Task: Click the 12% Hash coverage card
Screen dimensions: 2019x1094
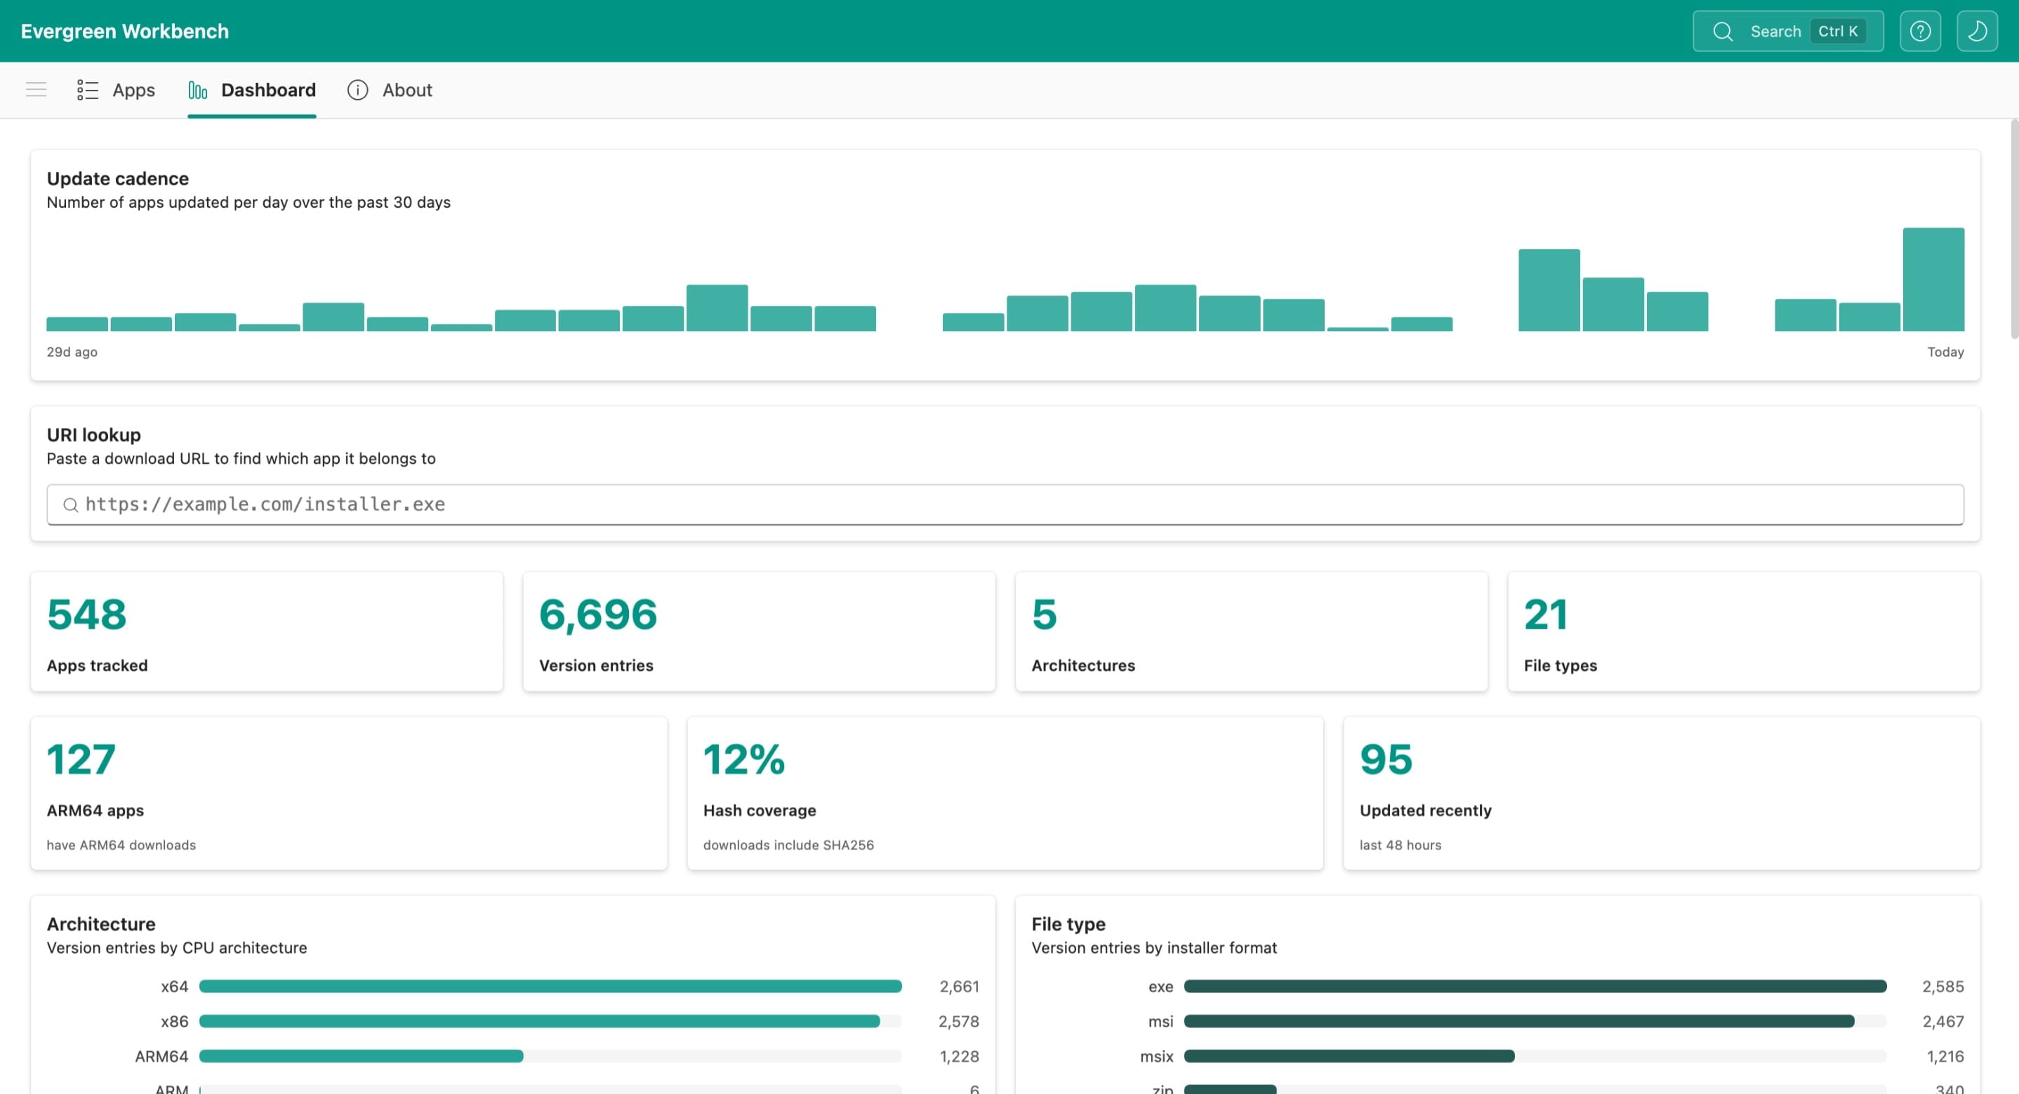Action: (1005, 793)
